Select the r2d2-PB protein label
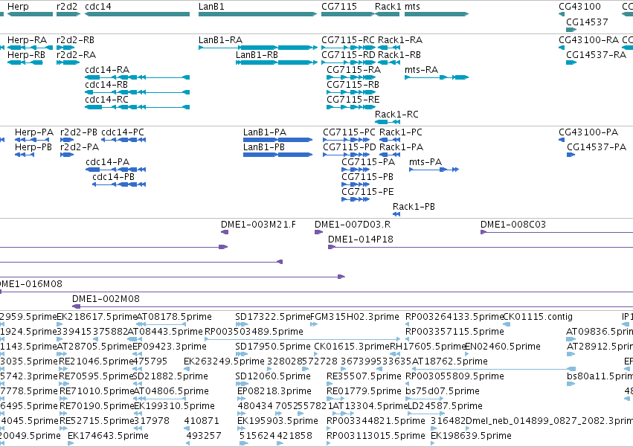This screenshot has width=633, height=447. tap(79, 132)
